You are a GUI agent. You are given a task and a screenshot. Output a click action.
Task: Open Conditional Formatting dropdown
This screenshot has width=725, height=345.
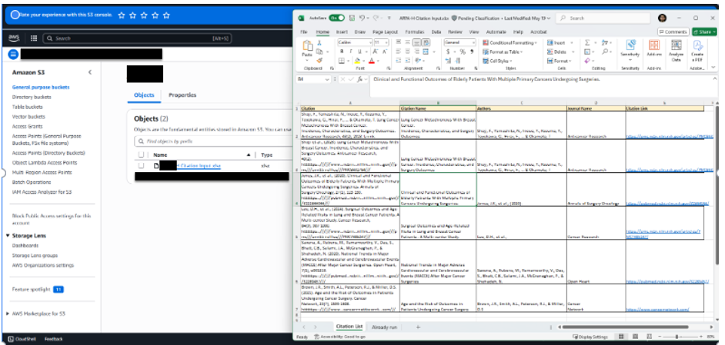[510, 42]
